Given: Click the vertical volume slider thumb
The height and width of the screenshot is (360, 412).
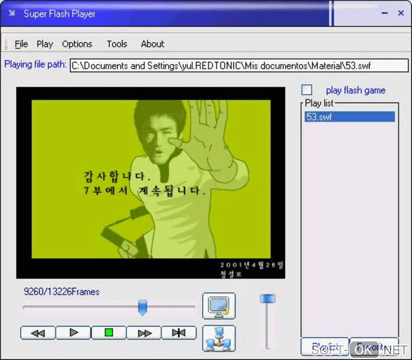Looking at the screenshot, I should point(267,299).
